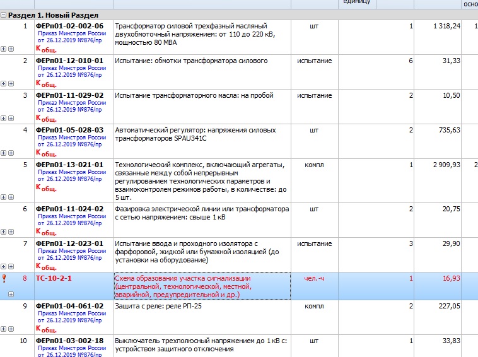The image size is (478, 357).
Task: Click description starting 'Технологический комплекс, включающий агрегаты'
Action: click(x=201, y=182)
